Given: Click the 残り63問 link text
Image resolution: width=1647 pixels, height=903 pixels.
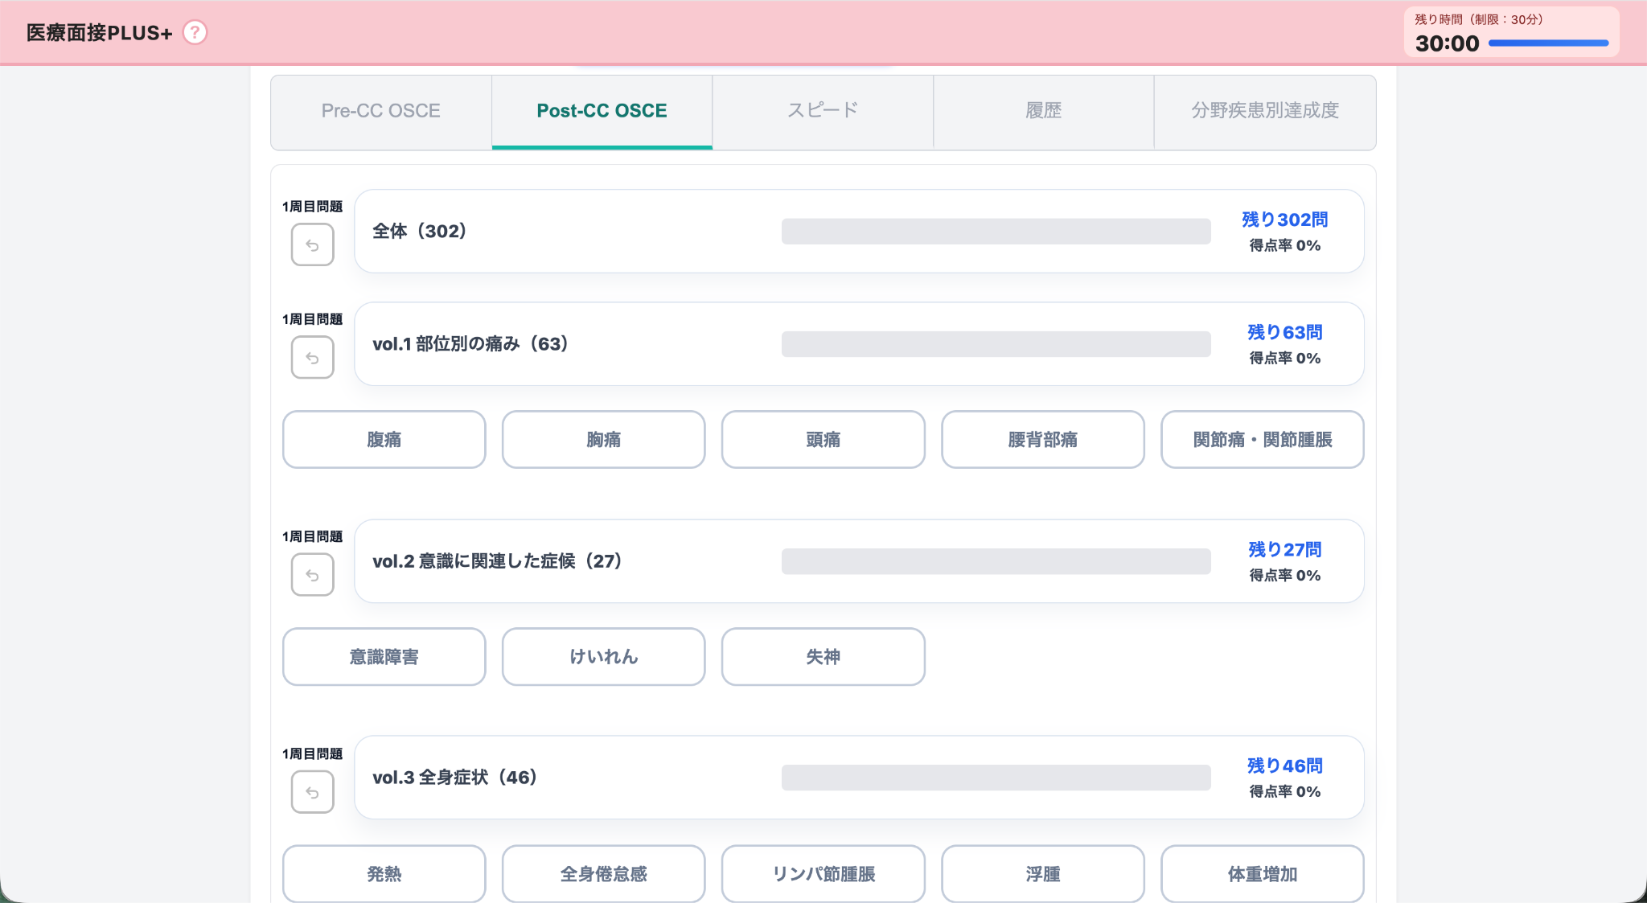Looking at the screenshot, I should click(1285, 332).
